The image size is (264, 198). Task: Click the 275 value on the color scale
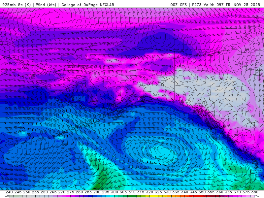coord(71,192)
